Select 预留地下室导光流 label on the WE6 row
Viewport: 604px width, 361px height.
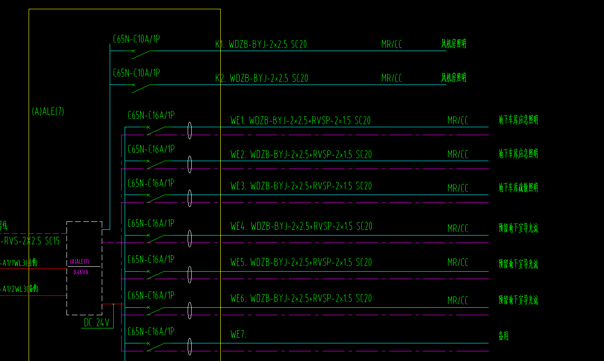click(x=518, y=300)
